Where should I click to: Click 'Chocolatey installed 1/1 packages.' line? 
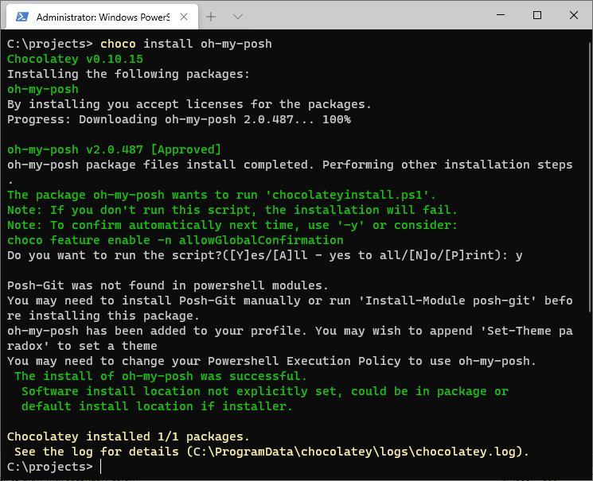pyautogui.click(x=129, y=436)
